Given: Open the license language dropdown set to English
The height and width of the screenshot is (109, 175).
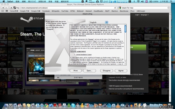Looking at the screenshot, I should pos(98,22).
